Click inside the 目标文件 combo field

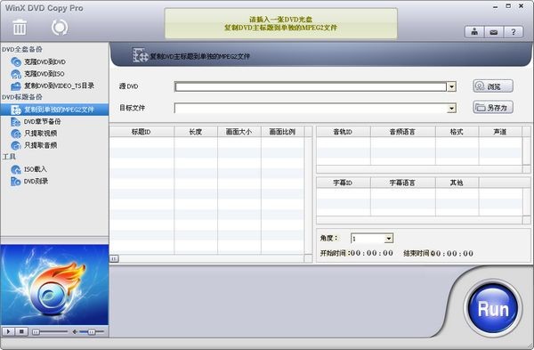311,109
